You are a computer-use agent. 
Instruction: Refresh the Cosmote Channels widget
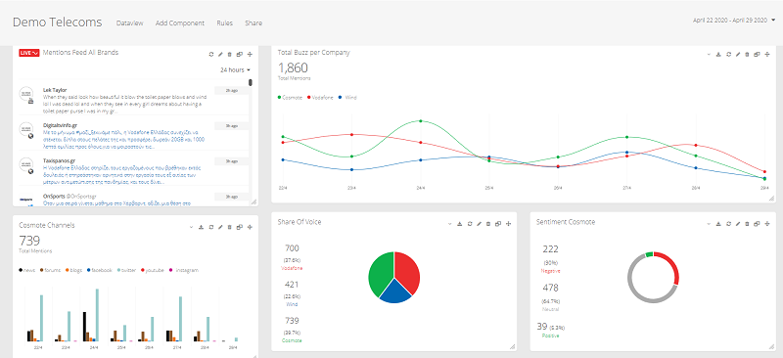point(211,227)
